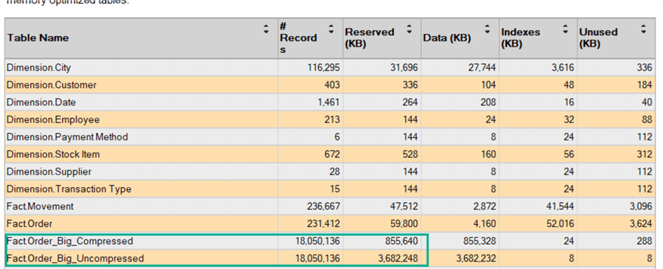Click the 3,616 indexes value

563,68
